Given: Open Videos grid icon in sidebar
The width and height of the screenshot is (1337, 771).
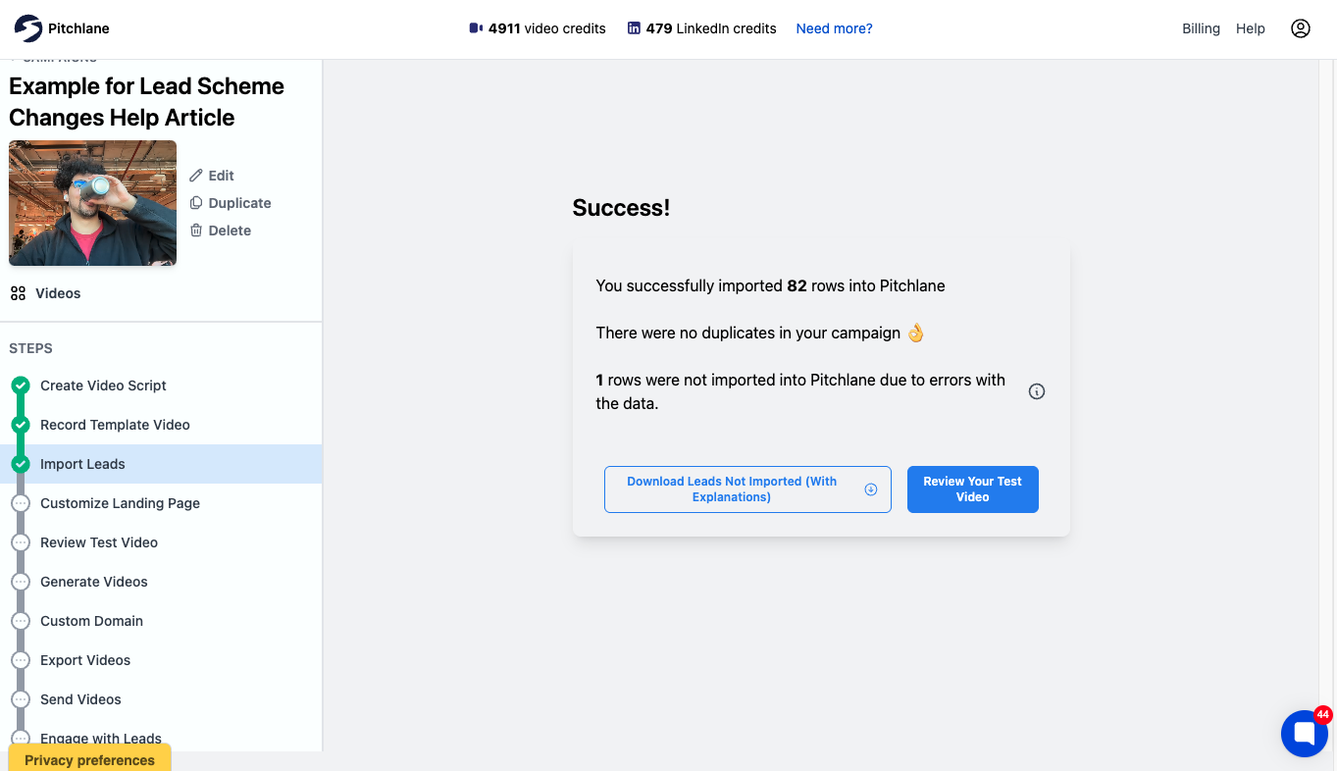Looking at the screenshot, I should [x=18, y=293].
